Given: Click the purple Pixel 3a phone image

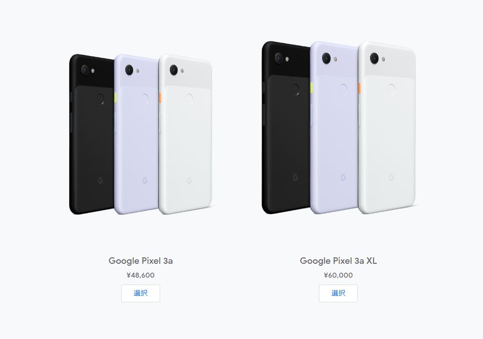Looking at the screenshot, I should pos(136,134).
